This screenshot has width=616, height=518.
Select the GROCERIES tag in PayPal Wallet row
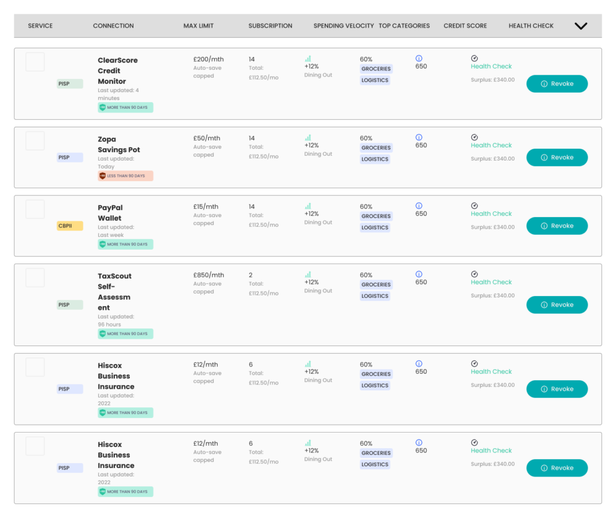pyautogui.click(x=376, y=216)
